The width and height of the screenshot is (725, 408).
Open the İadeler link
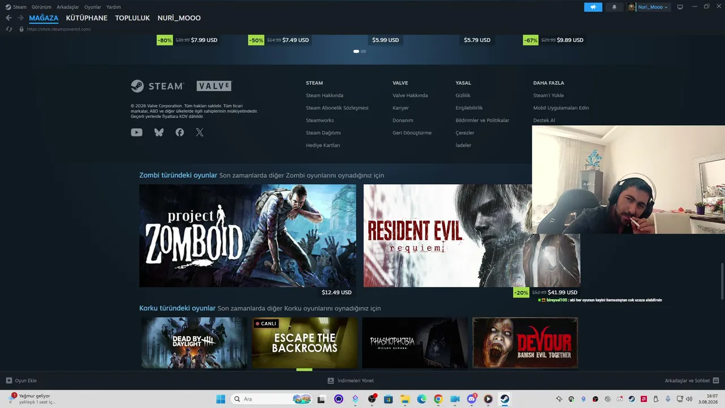[x=463, y=145]
